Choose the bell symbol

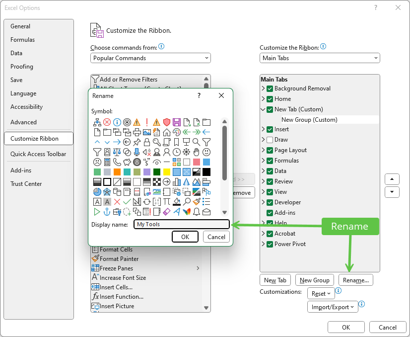click(x=197, y=212)
